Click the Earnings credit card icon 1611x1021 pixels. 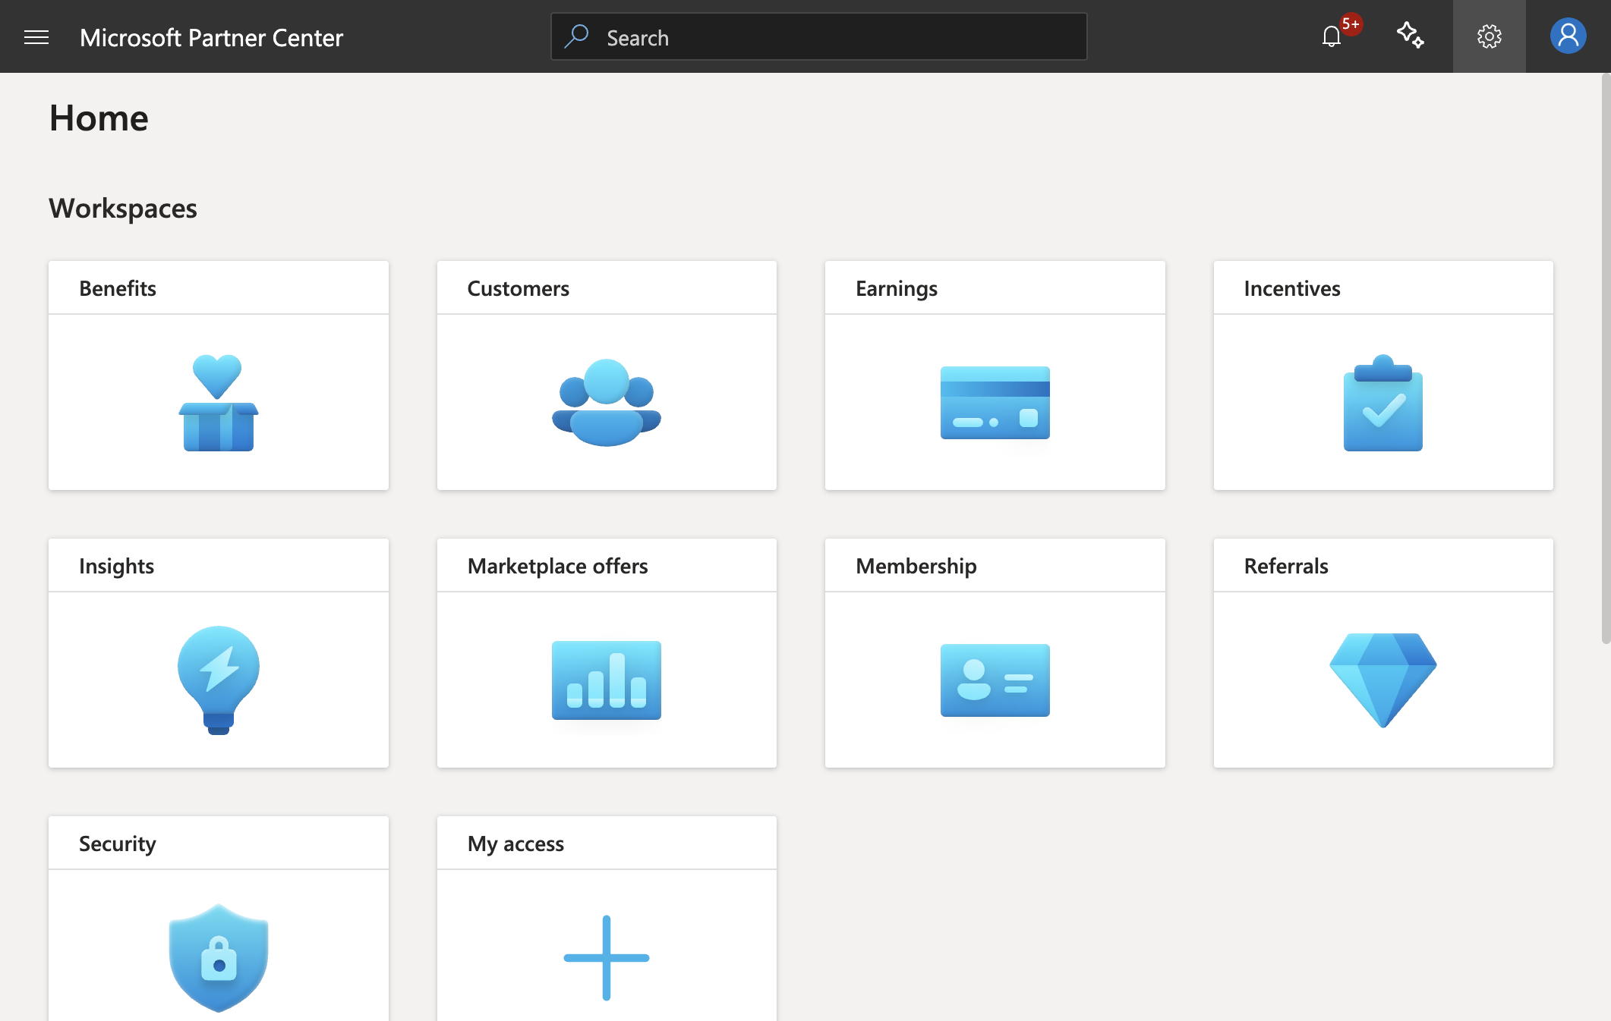click(x=995, y=403)
